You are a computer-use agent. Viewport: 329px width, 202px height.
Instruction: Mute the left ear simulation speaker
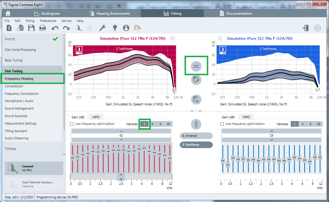tap(220, 39)
